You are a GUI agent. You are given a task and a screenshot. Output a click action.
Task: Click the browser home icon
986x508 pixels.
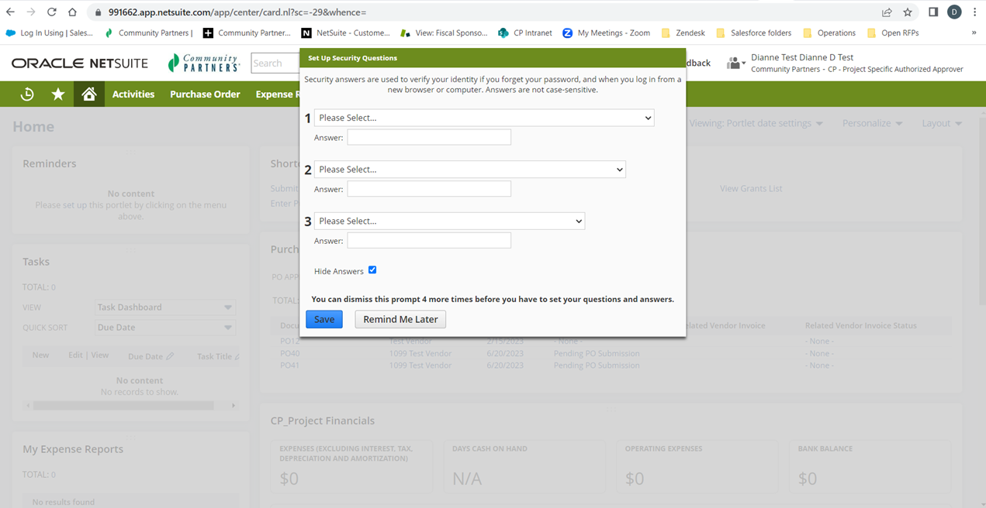[x=72, y=12]
